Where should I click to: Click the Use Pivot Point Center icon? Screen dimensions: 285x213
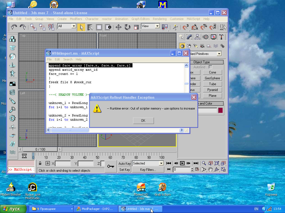[165, 27]
